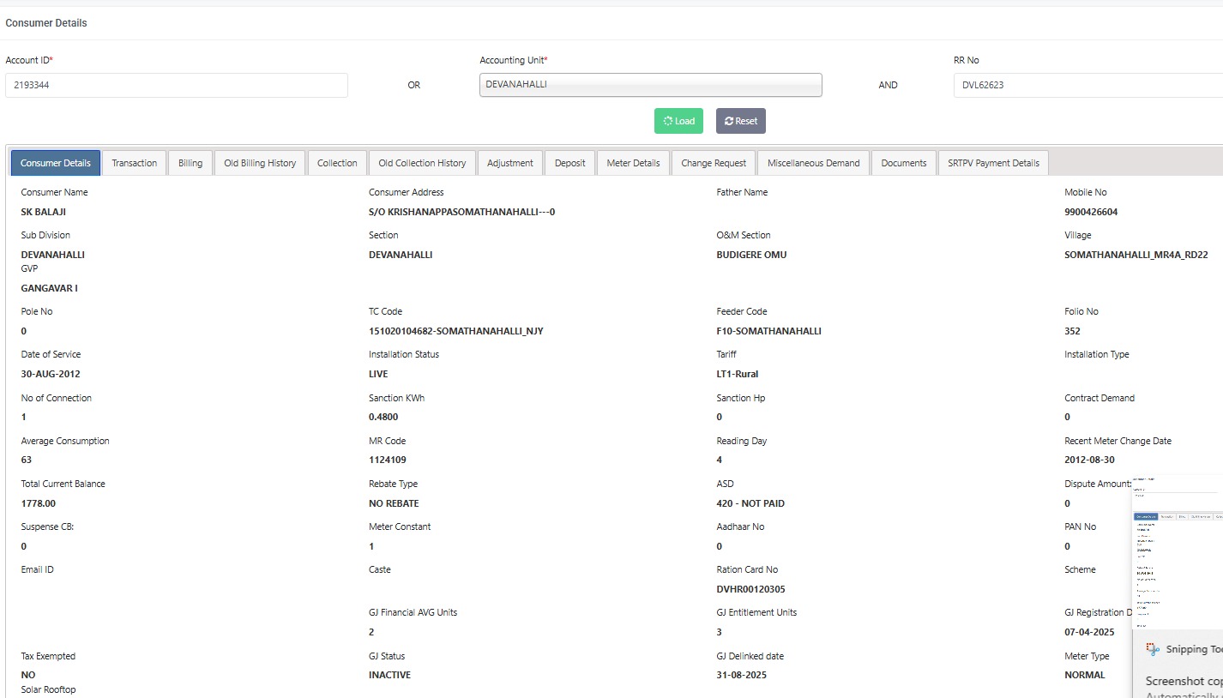Click the Sanction KWh value 0.4800

click(x=383, y=417)
